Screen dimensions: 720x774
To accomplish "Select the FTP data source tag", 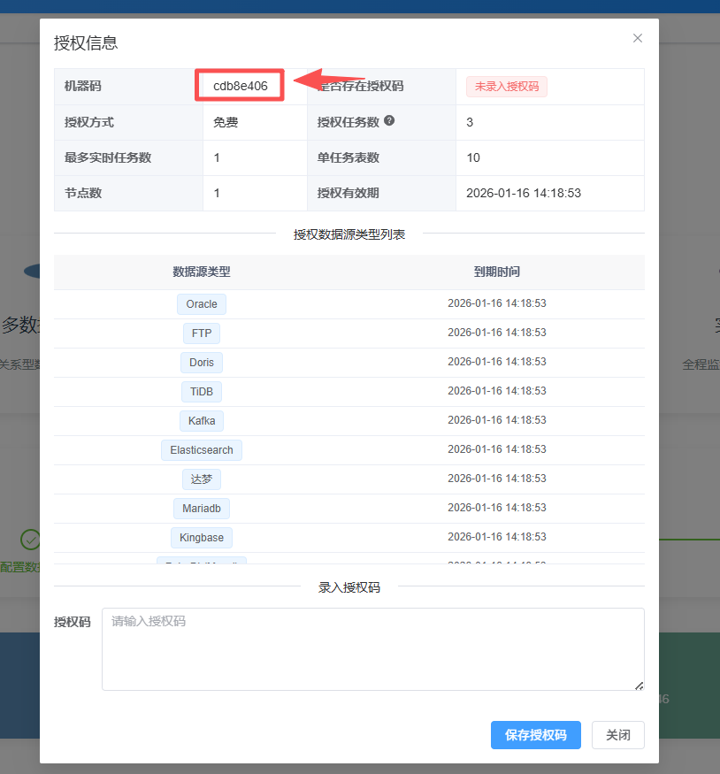I will [202, 333].
